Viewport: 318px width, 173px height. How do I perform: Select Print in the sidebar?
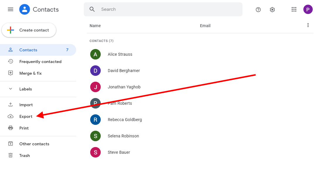[x=24, y=128]
